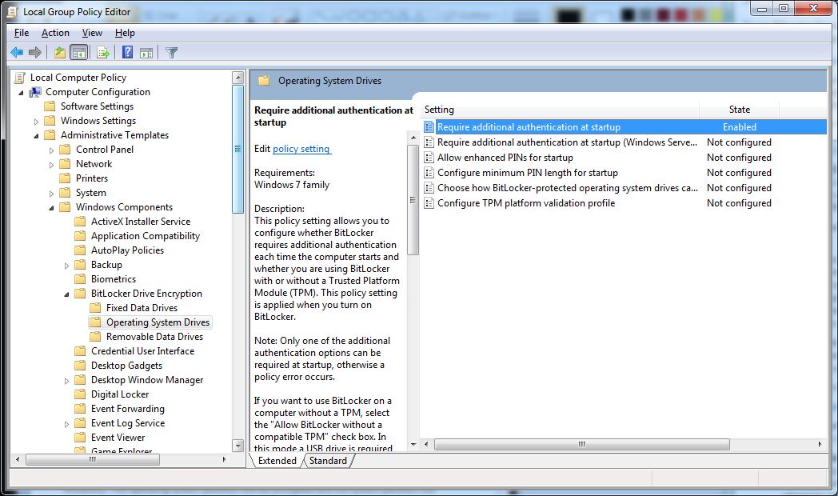Click the Back navigation arrow
Screen dimensions: 838x496
17,52
